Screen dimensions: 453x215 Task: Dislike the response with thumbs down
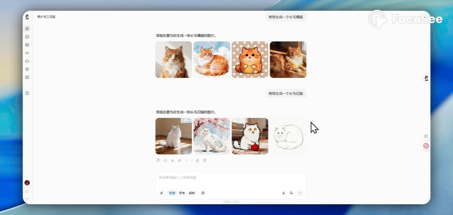205,160
